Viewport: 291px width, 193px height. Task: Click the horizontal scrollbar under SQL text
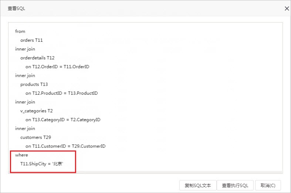tap(145, 172)
